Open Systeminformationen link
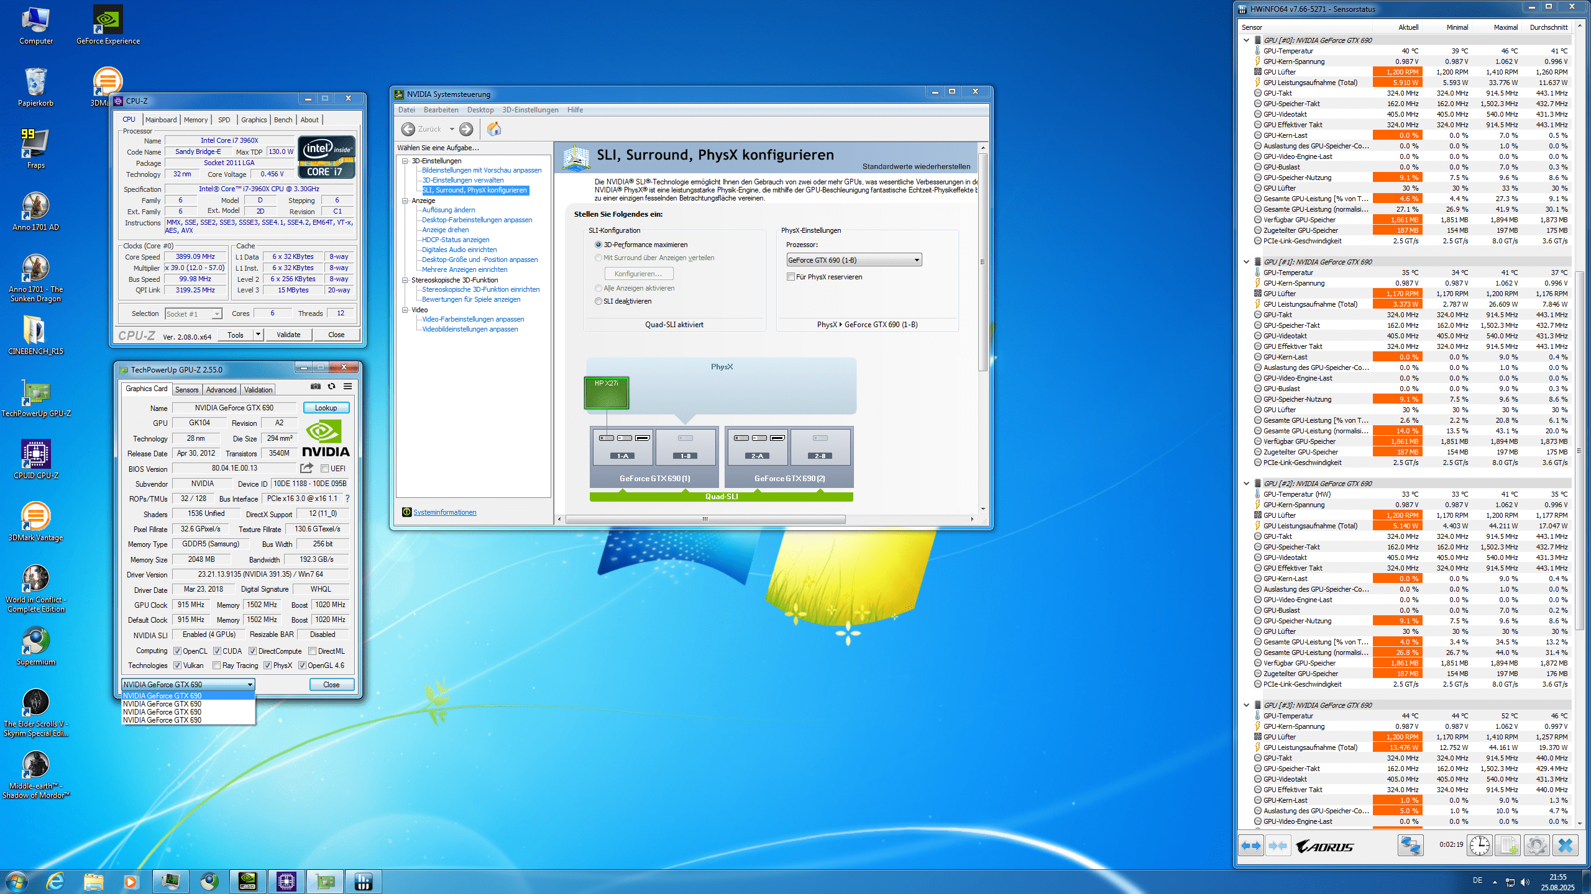This screenshot has height=894, width=1591. tap(444, 512)
